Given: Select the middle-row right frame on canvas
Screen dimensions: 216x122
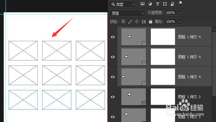Looking at the screenshot, I should pos(90,75).
